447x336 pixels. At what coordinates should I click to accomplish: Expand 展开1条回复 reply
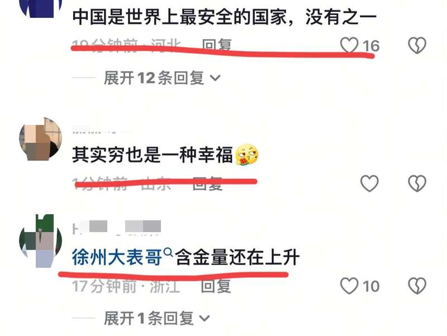tap(156, 318)
